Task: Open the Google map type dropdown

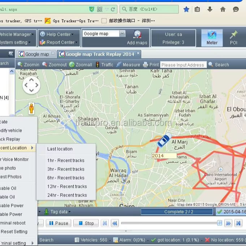Action: (x=122, y=34)
